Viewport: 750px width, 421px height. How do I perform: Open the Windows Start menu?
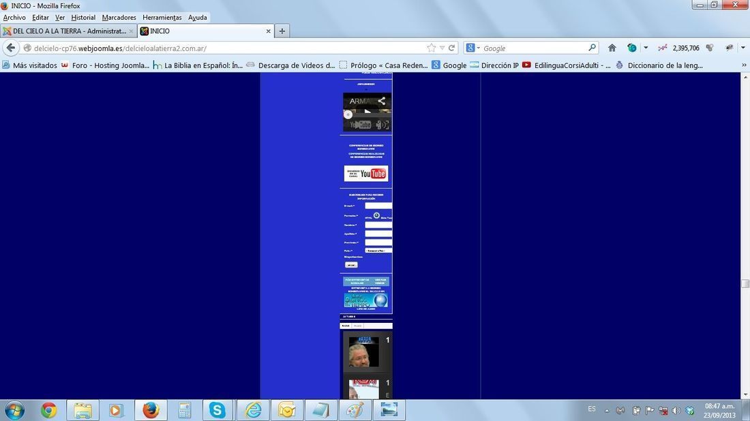click(14, 410)
